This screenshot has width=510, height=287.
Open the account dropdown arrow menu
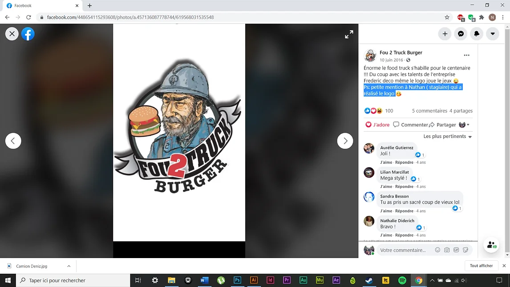click(x=493, y=34)
